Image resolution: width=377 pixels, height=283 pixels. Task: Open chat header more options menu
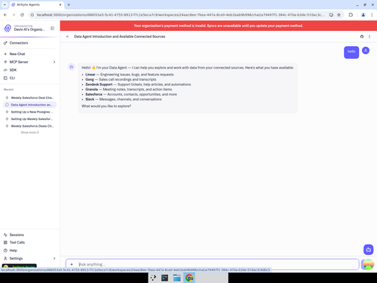point(369,36)
